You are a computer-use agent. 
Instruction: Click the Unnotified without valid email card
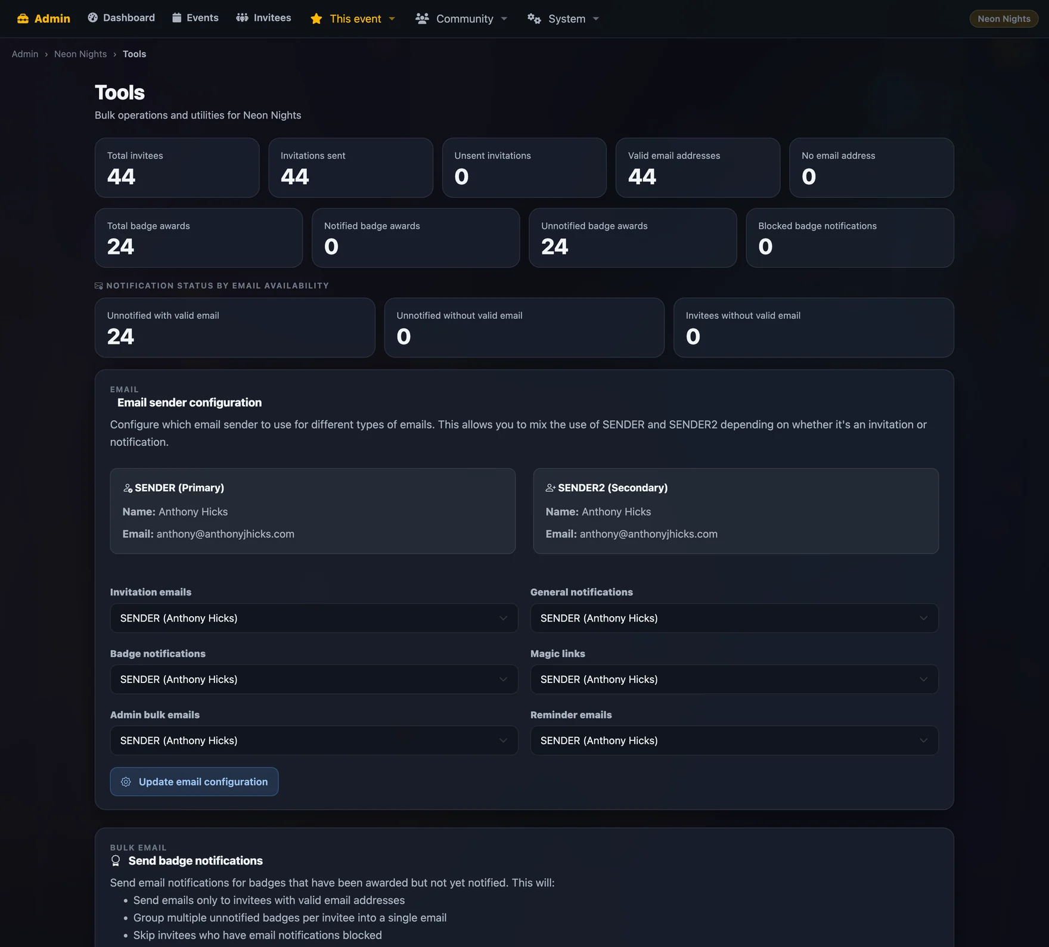524,328
